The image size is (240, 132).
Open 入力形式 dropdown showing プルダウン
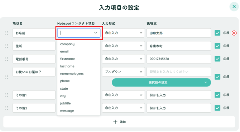point(123,72)
